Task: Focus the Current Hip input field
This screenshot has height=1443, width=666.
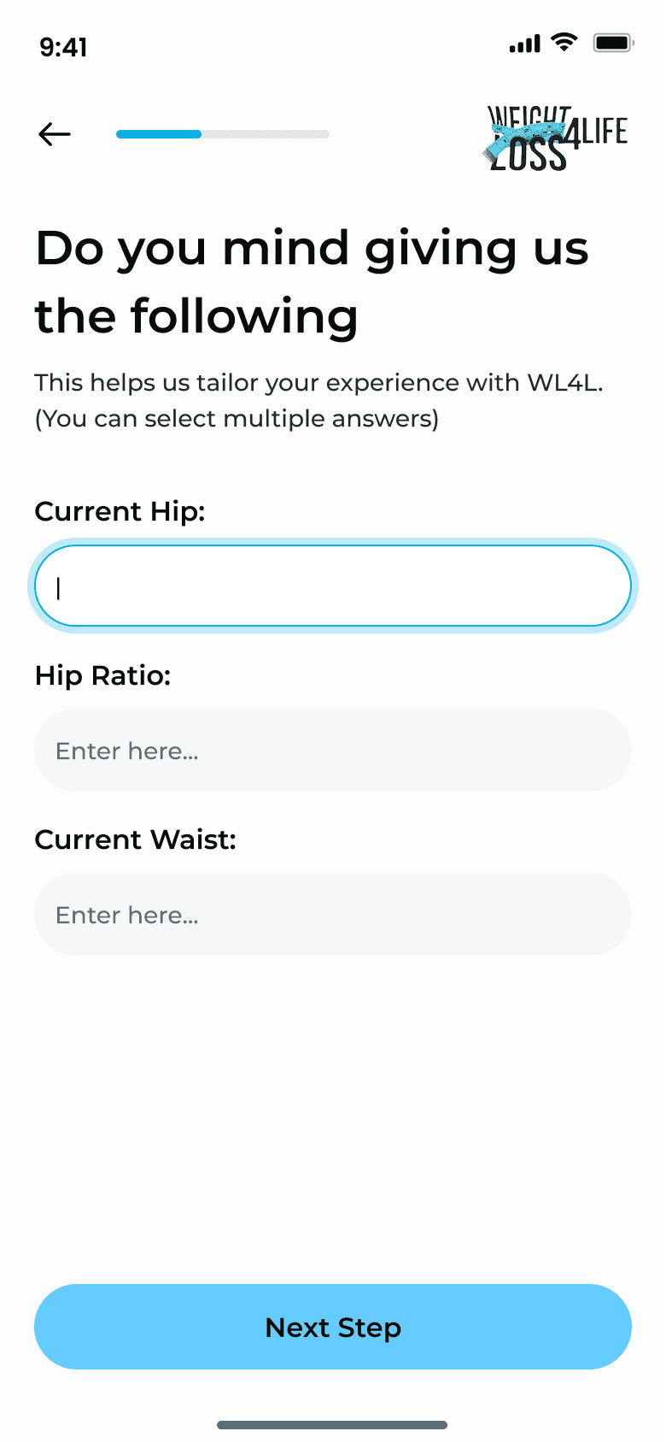Action: (x=333, y=586)
